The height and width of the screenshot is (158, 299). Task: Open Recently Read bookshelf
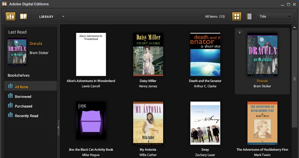click(31, 116)
